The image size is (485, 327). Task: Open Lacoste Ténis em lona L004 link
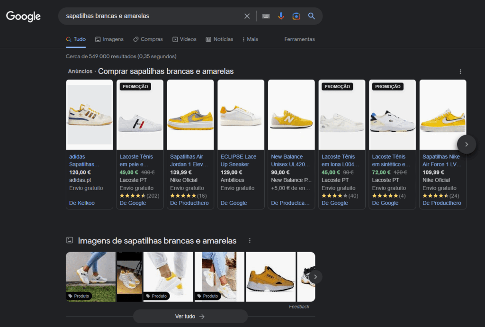point(340,161)
